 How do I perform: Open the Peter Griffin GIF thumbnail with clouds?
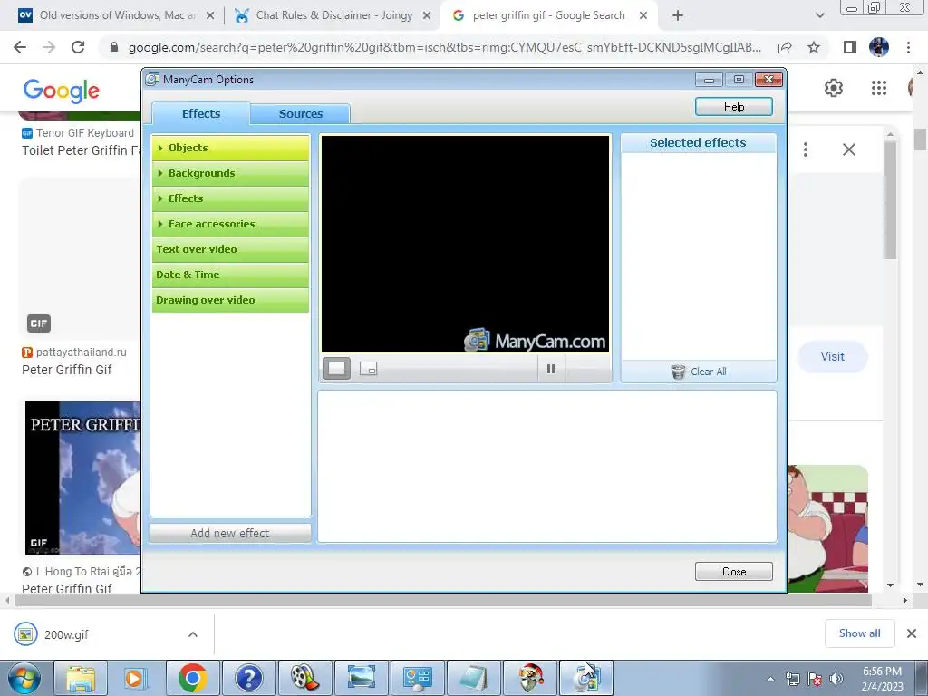click(82, 478)
